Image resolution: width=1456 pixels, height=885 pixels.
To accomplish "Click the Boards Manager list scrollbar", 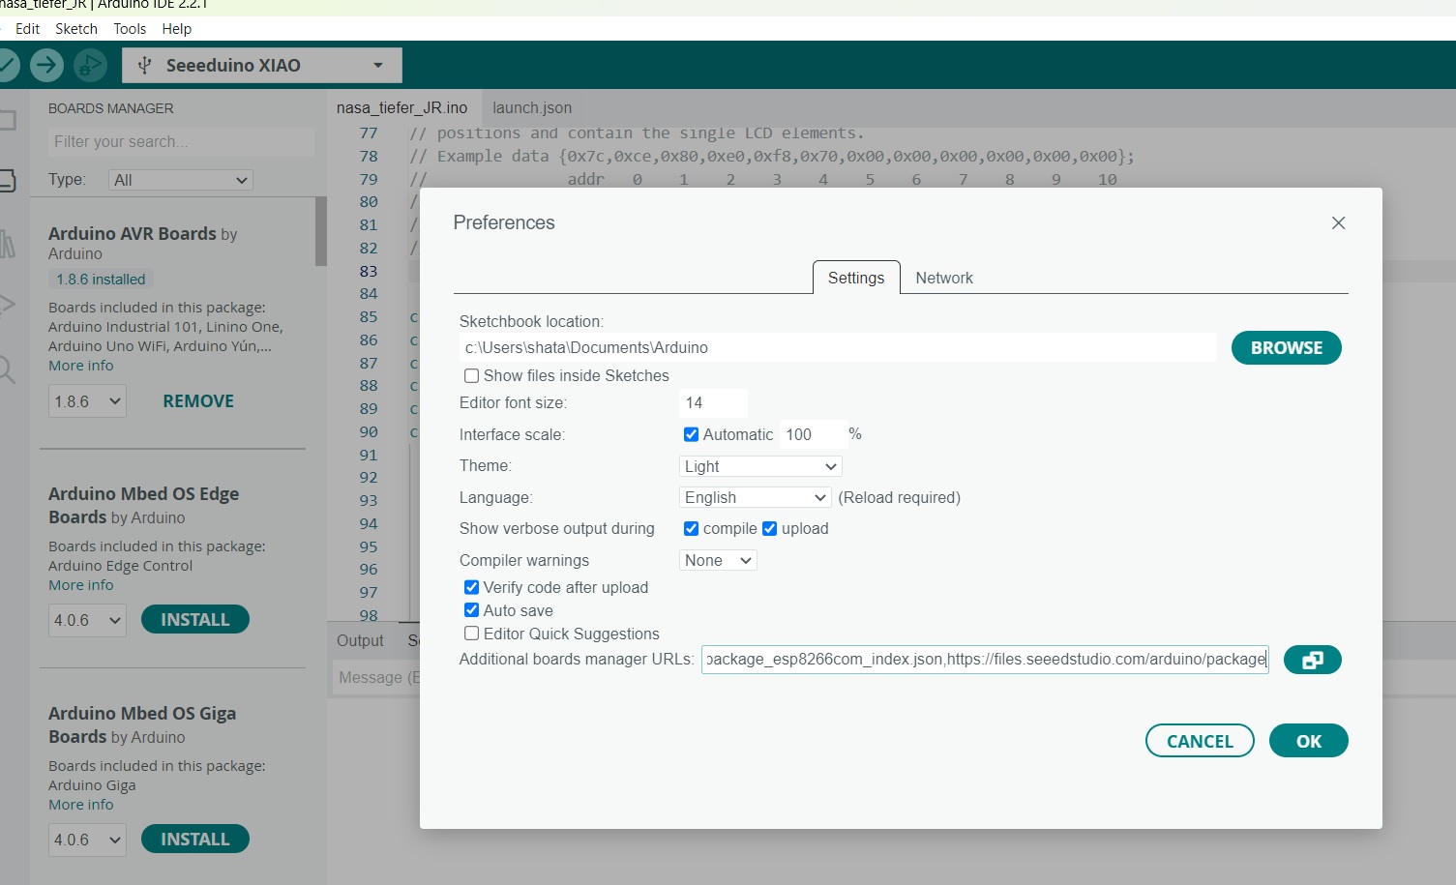I will pyautogui.click(x=320, y=231).
